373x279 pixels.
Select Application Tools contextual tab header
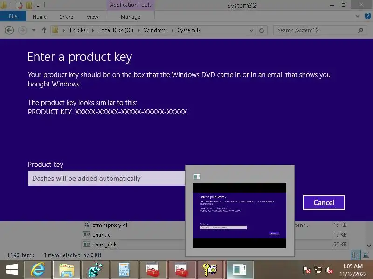coord(131,5)
